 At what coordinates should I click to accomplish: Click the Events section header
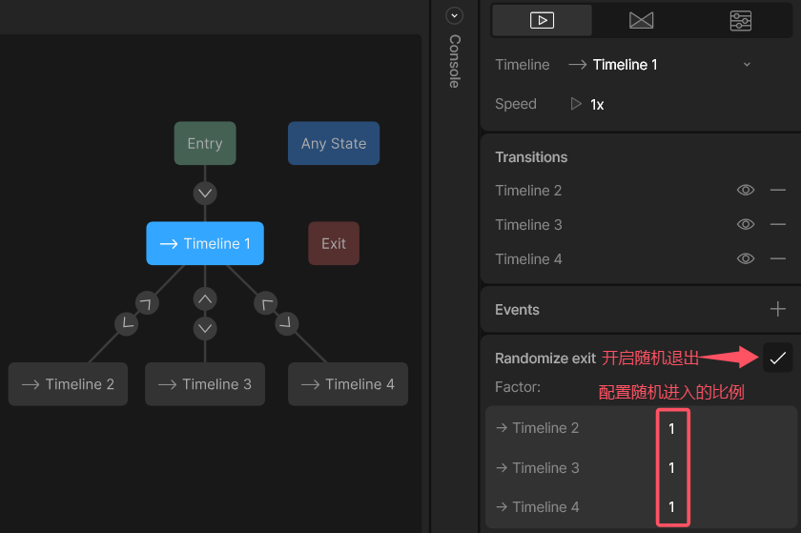517,309
